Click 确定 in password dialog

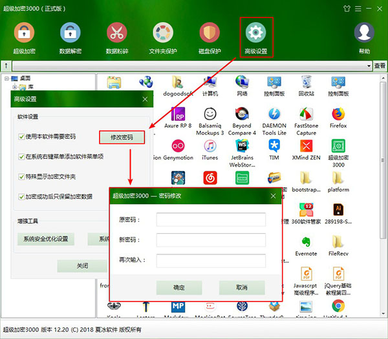coord(179,287)
